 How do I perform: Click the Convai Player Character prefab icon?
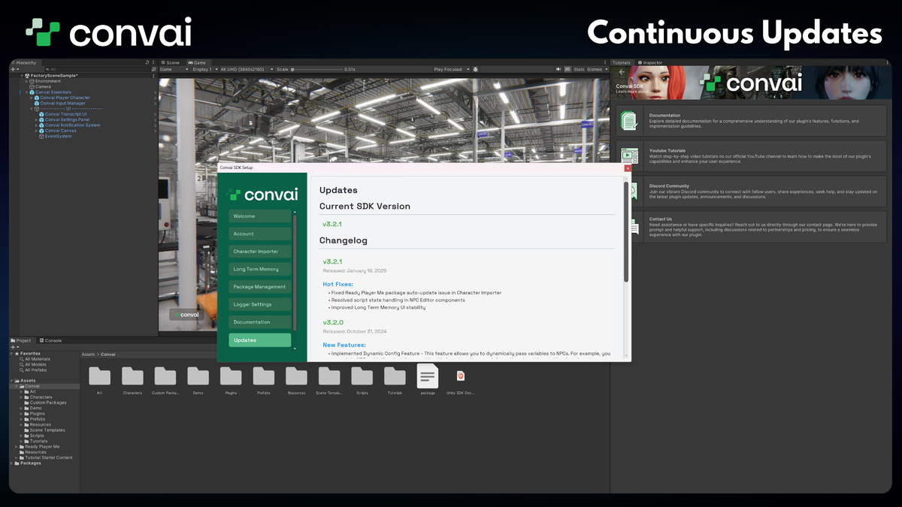pyautogui.click(x=37, y=98)
